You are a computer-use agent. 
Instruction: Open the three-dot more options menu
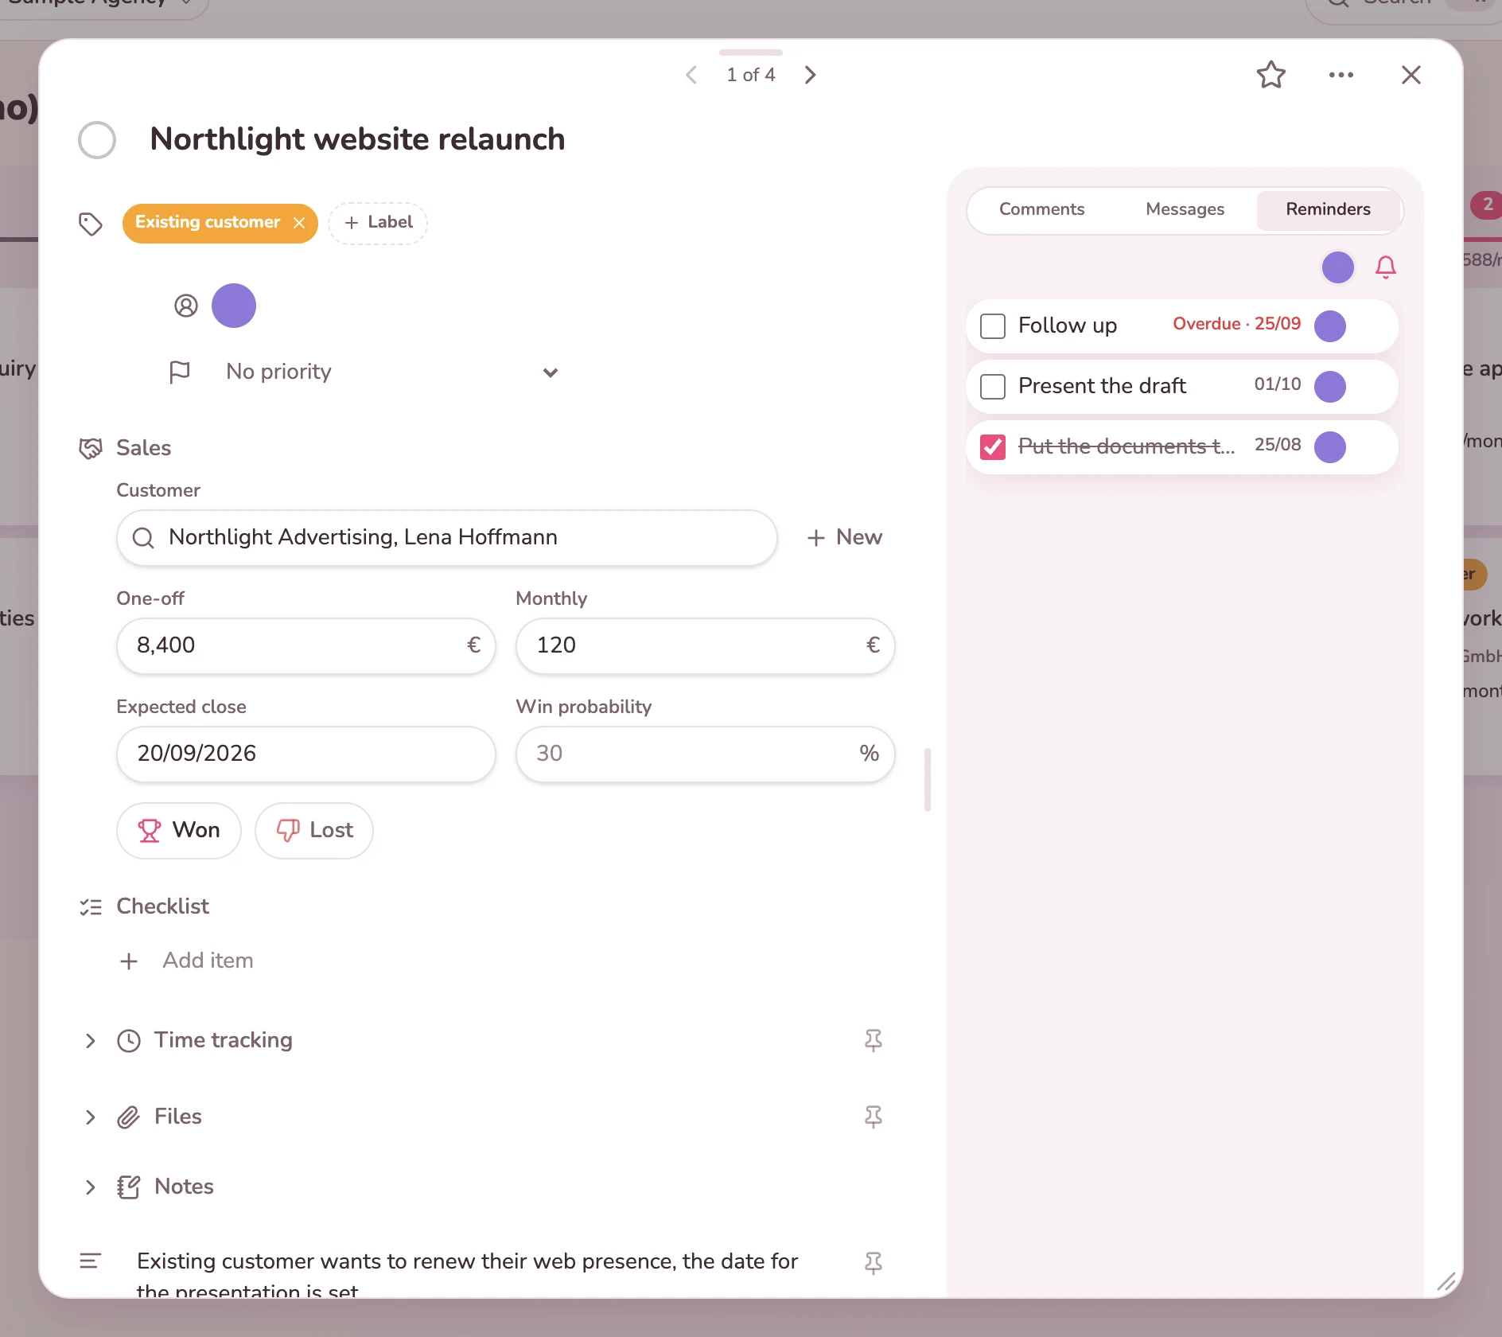1341,75
